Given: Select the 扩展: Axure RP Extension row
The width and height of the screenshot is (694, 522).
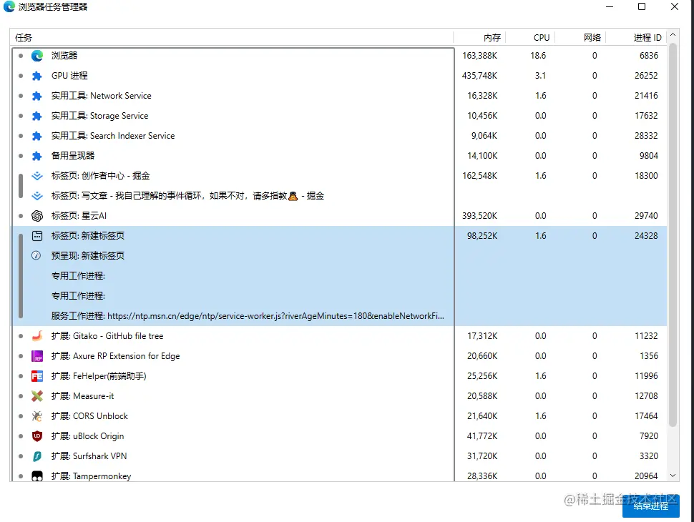Looking at the screenshot, I should (339, 356).
